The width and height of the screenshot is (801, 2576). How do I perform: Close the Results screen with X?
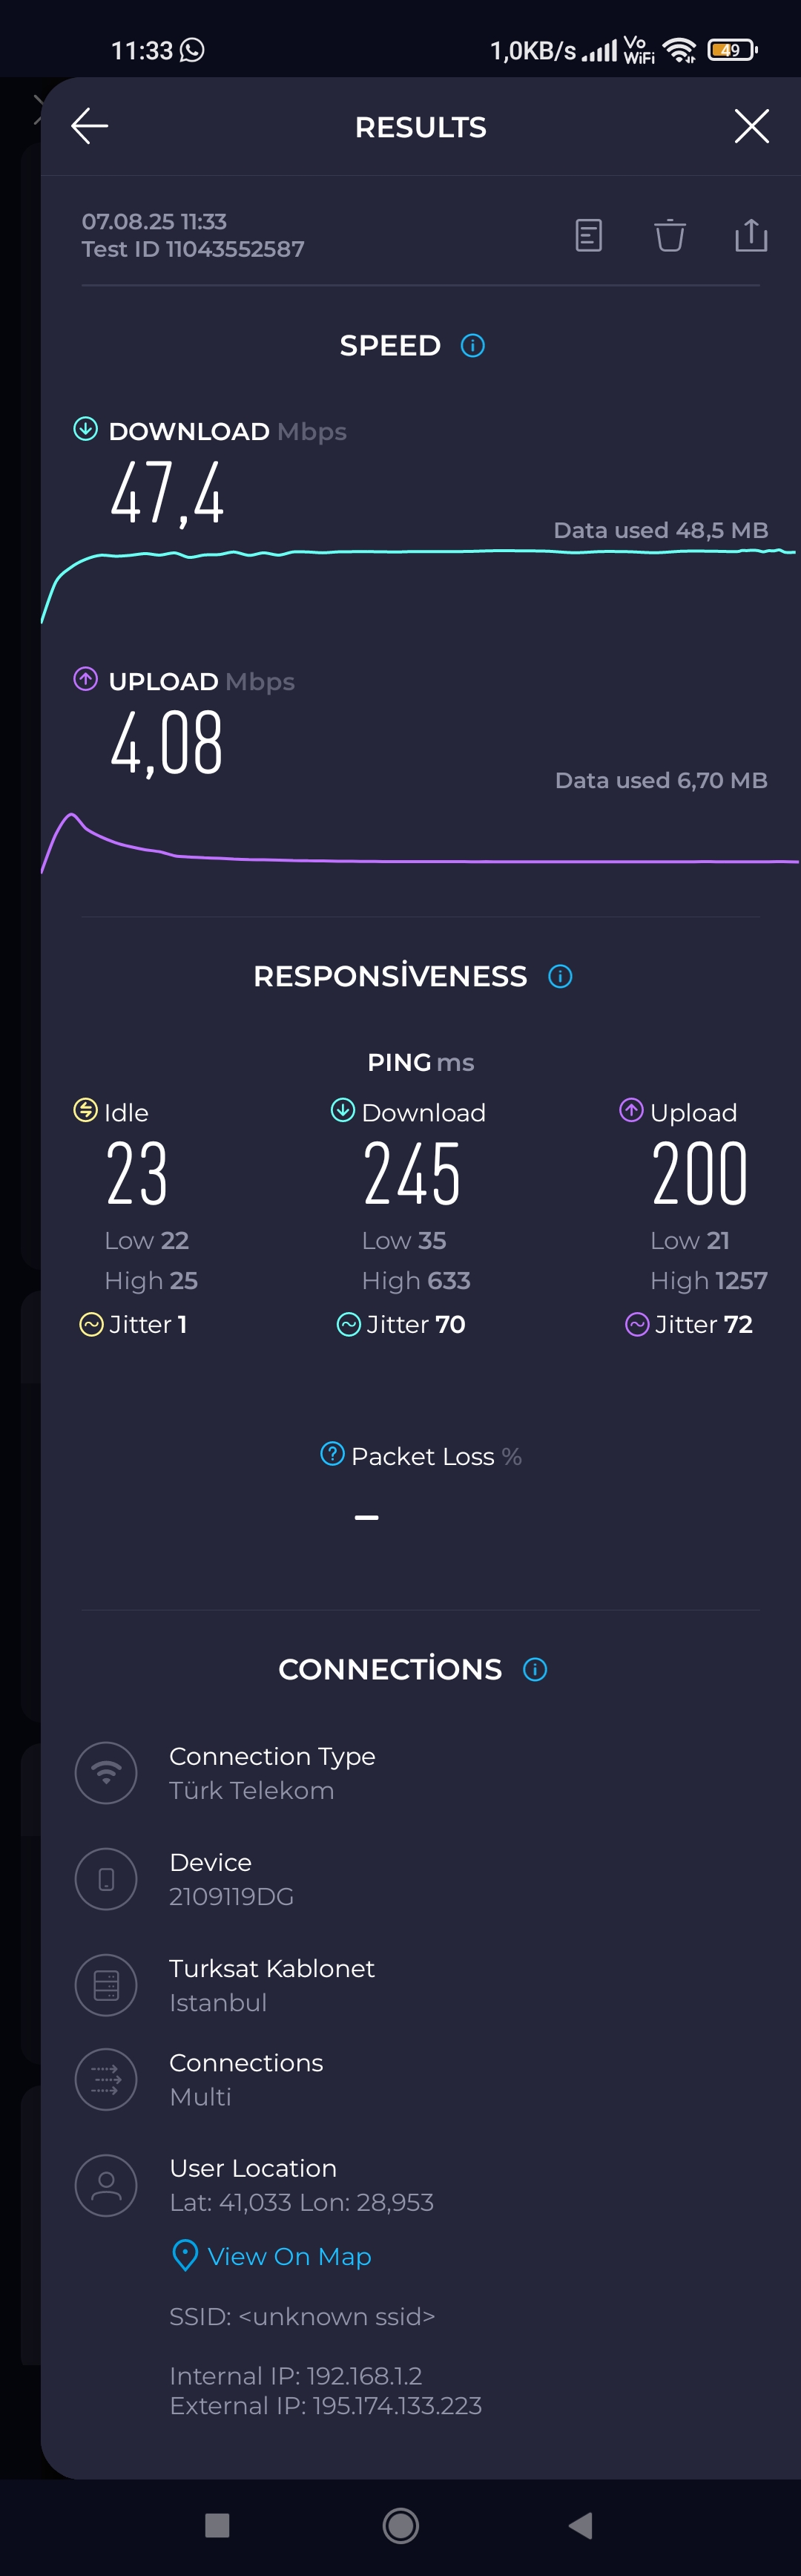point(751,126)
